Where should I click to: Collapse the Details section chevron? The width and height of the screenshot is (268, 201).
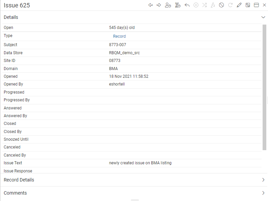tap(263, 17)
